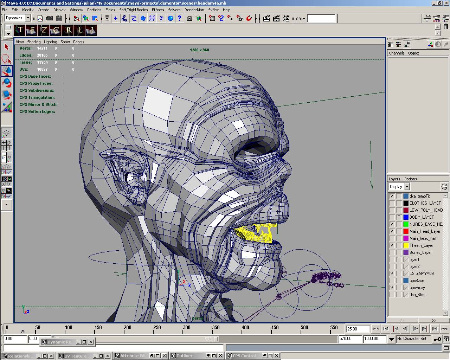450x360 pixels.
Task: Open the Soft/Rigid Bodies menu
Action: [133, 10]
